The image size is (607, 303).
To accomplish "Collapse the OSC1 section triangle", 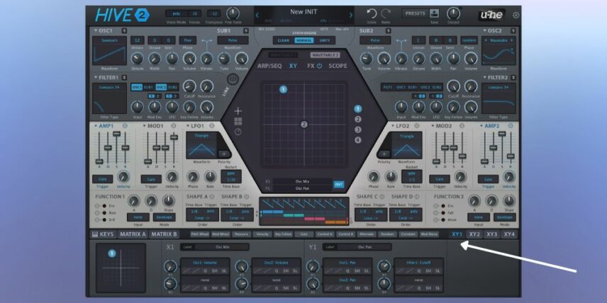I will [x=96, y=30].
